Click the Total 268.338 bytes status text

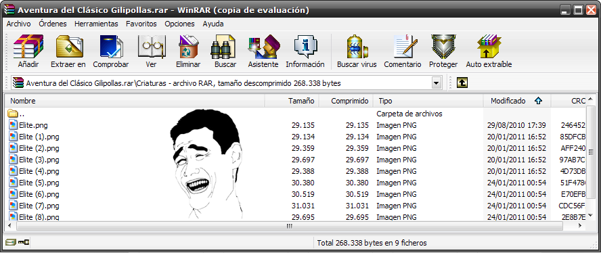pos(372,243)
